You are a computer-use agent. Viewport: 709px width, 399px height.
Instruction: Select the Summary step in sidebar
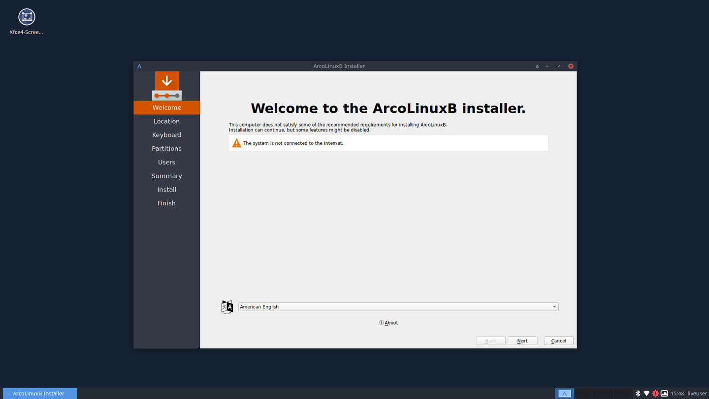click(167, 176)
